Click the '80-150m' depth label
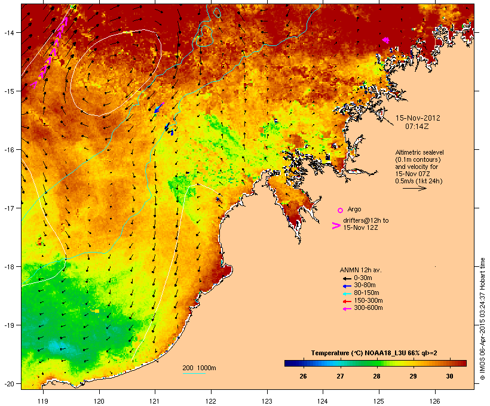The width and height of the screenshot is (490, 406). pos(366,293)
